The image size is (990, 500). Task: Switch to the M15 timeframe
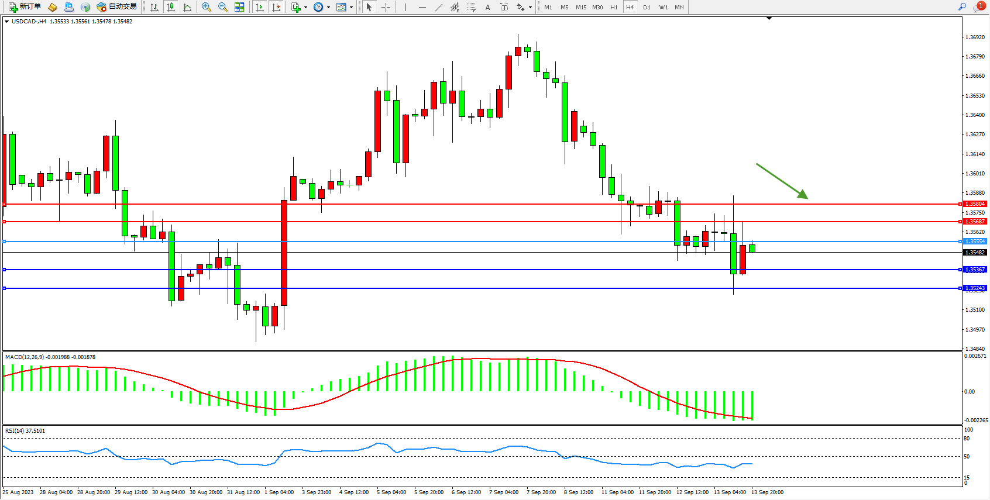tap(580, 7)
